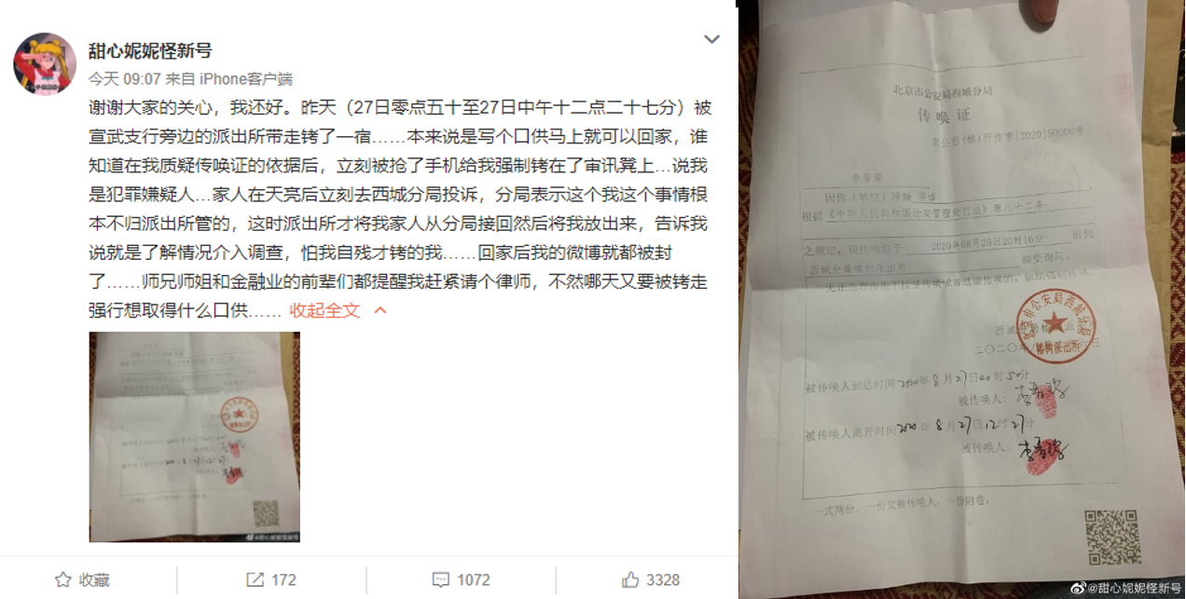Image resolution: width=1186 pixels, height=599 pixels.
Task: Click the like count 3328
Action: (663, 579)
